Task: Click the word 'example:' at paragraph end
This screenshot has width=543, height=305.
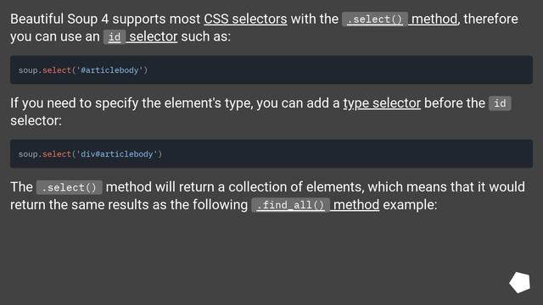Action: point(410,205)
